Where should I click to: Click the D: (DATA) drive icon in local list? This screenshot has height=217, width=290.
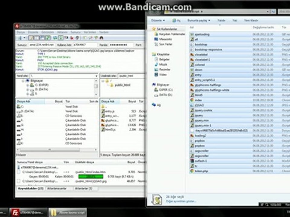(19, 111)
